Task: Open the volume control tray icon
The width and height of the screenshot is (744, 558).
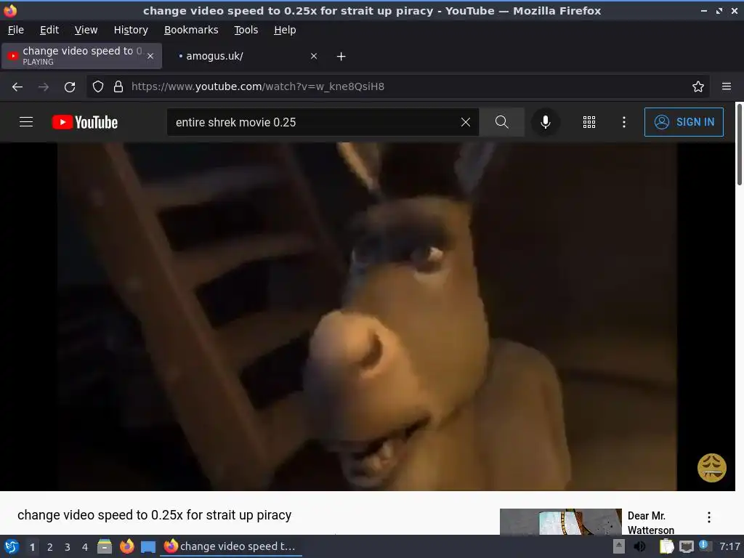Action: [x=639, y=546]
